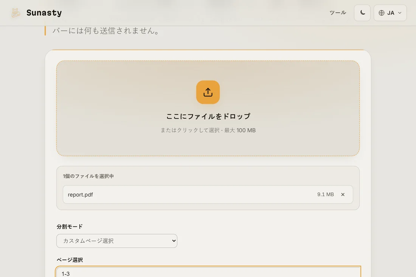Screen dimensions: 416x277
Task: Click the 1個のファイルを選択中 label
Action: 88,176
